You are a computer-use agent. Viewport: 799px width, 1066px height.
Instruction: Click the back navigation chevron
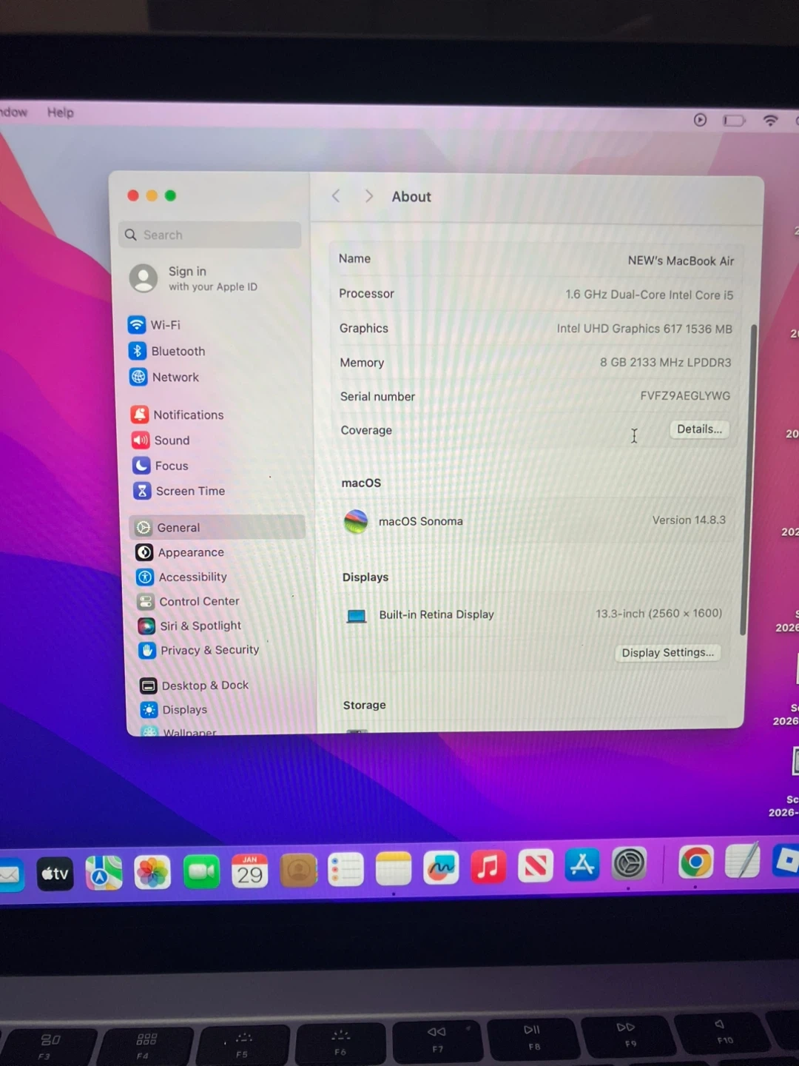click(x=336, y=196)
